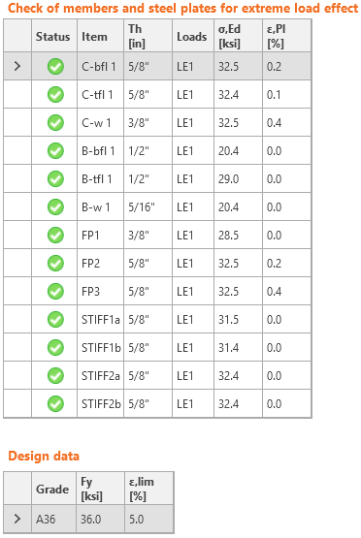Click the ε,Pl [%] column header
Image resolution: width=361 pixels, height=538 pixels.
(287, 36)
